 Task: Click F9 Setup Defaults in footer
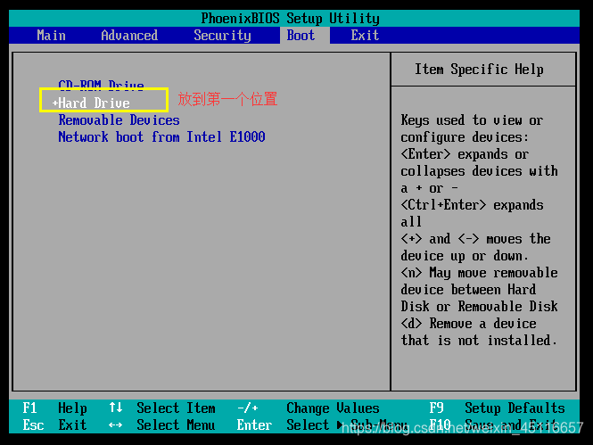click(497, 408)
